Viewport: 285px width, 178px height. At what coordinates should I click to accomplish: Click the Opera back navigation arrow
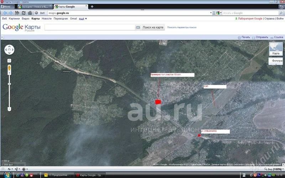pyautogui.click(x=5, y=13)
